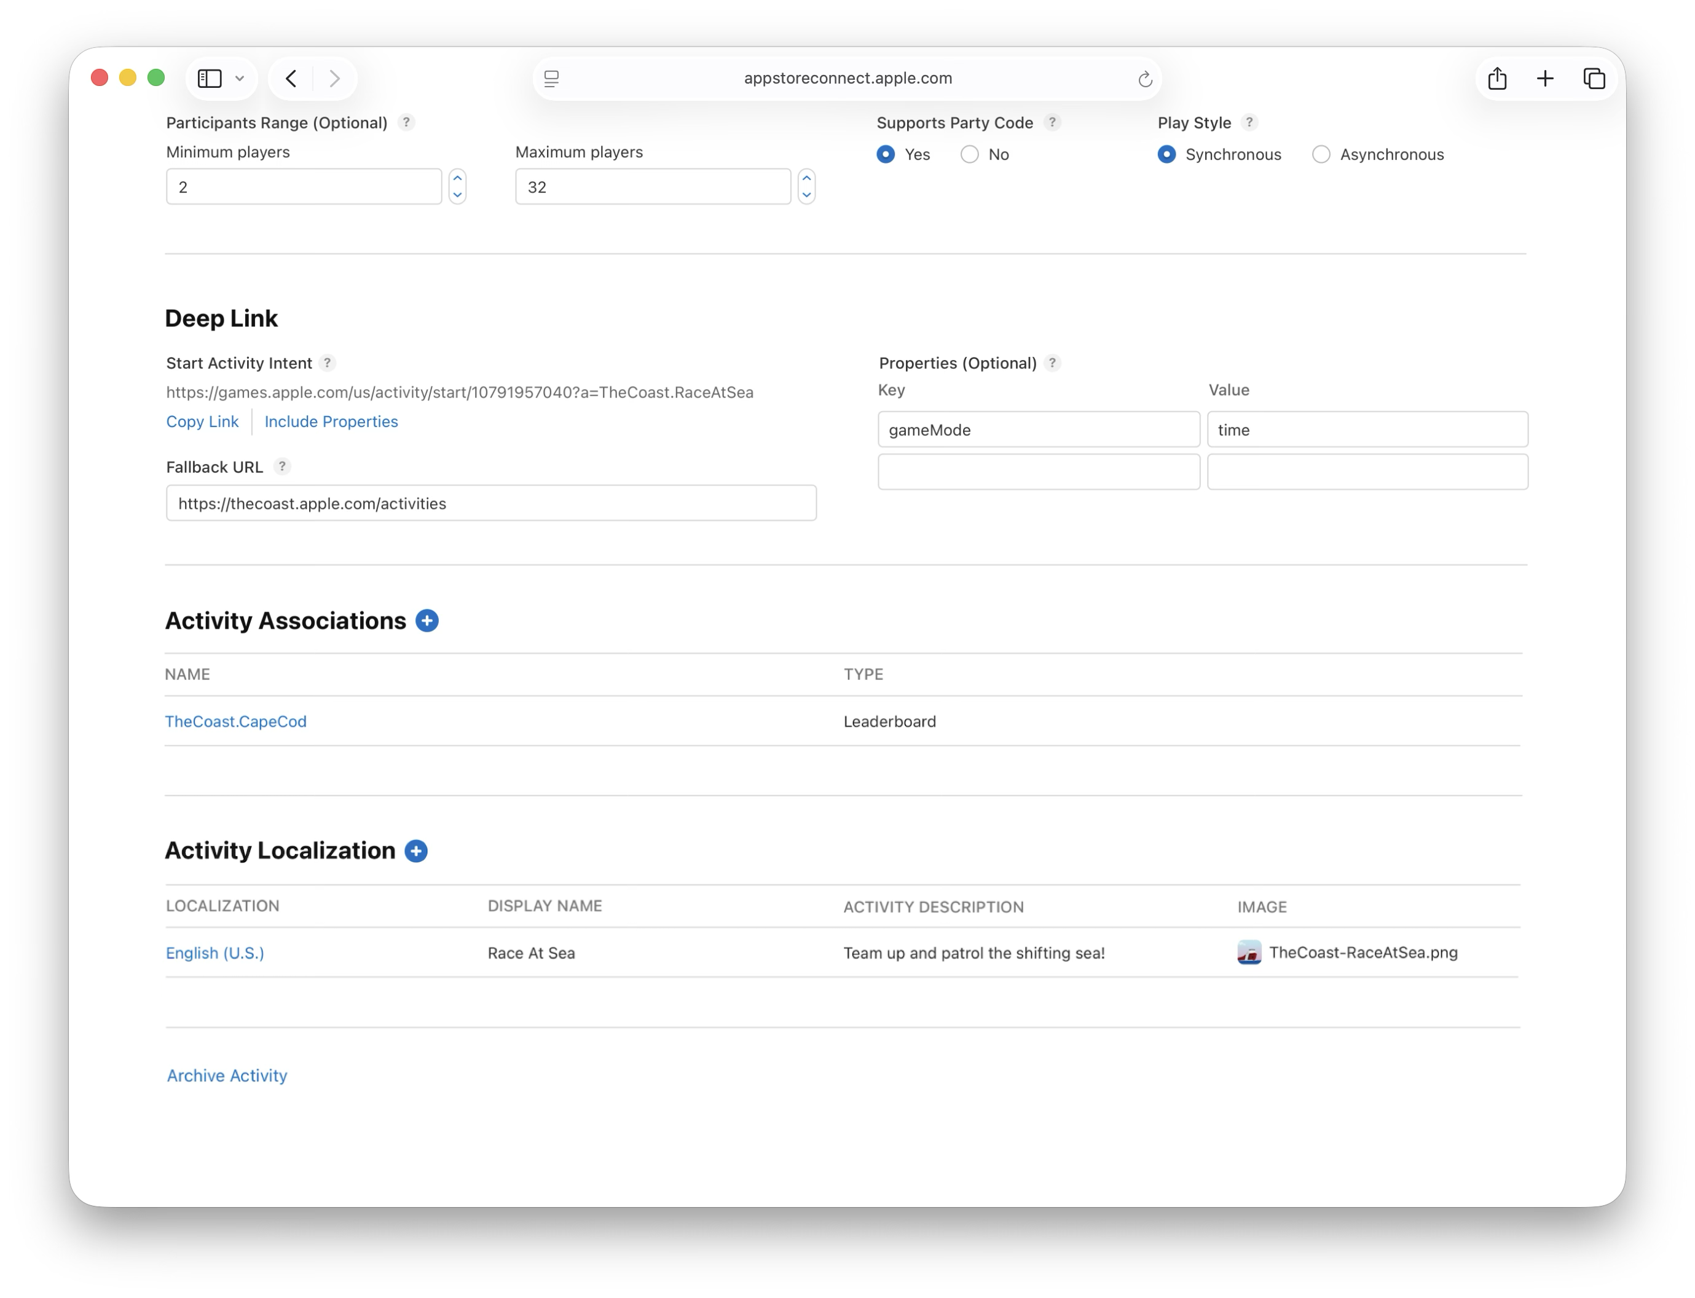This screenshot has width=1695, height=1298.
Task: Click the Play Style help icon
Action: (x=1248, y=122)
